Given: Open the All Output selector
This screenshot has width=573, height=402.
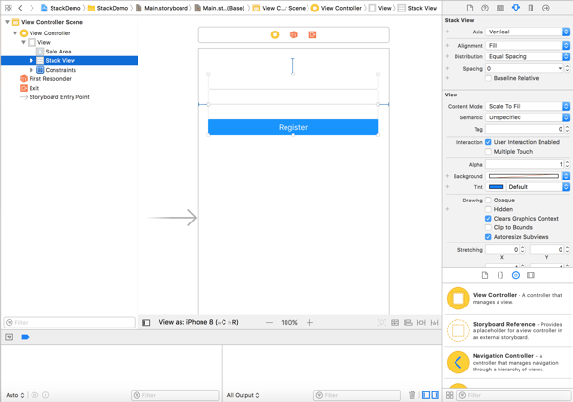Looking at the screenshot, I should (x=243, y=395).
